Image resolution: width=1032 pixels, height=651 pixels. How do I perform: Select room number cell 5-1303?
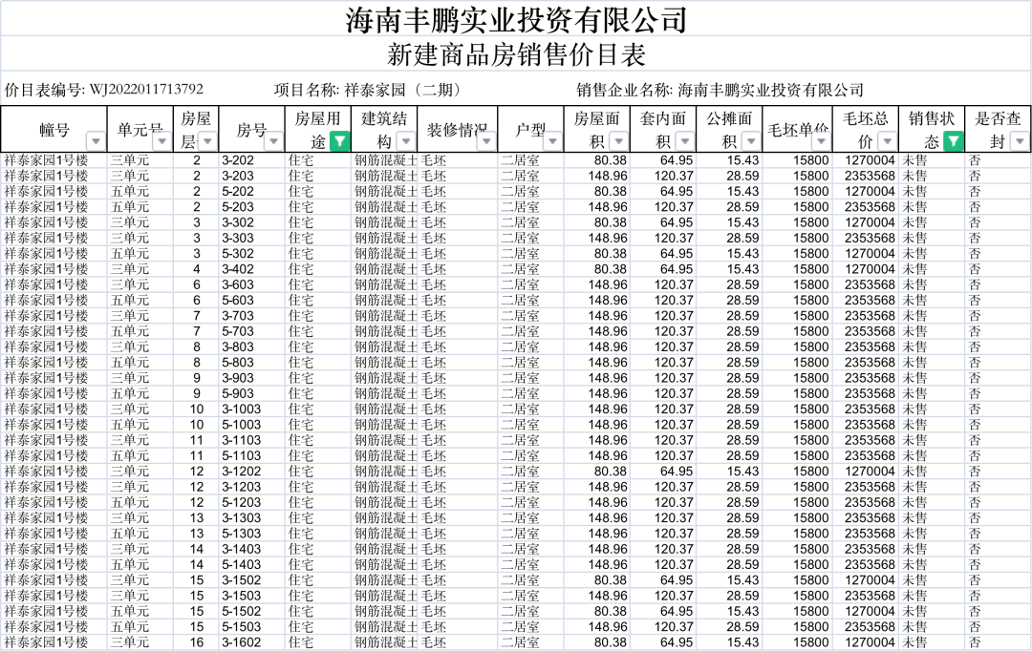pyautogui.click(x=251, y=534)
